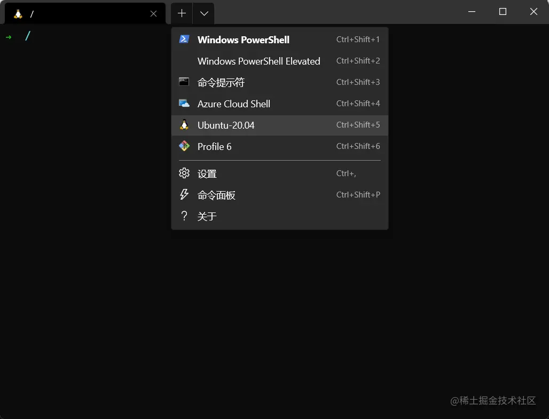
Task: Click the Windows PowerShell blue icon
Action: [x=184, y=39]
